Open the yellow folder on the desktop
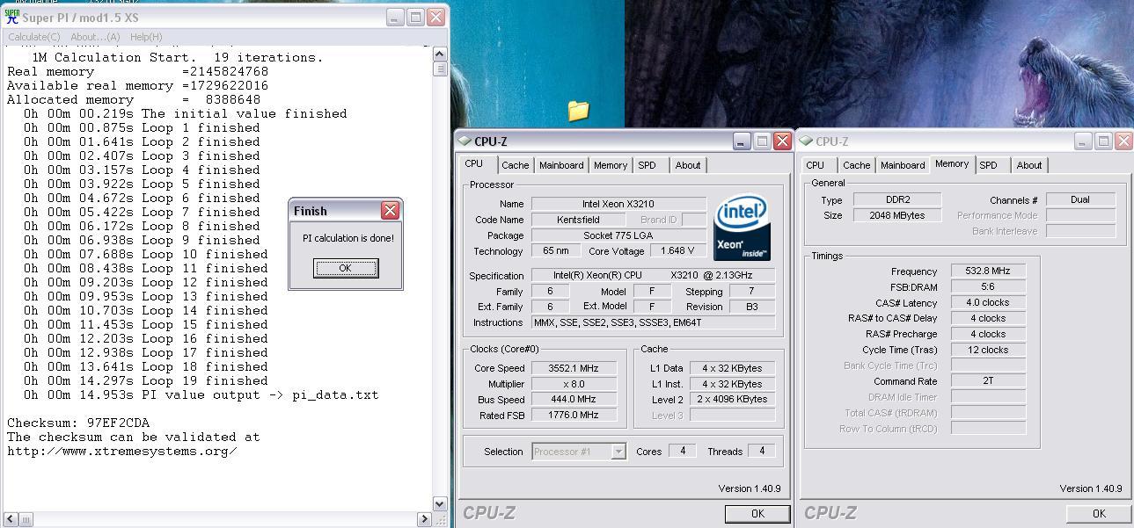The width and height of the screenshot is (1134, 528). (x=578, y=110)
